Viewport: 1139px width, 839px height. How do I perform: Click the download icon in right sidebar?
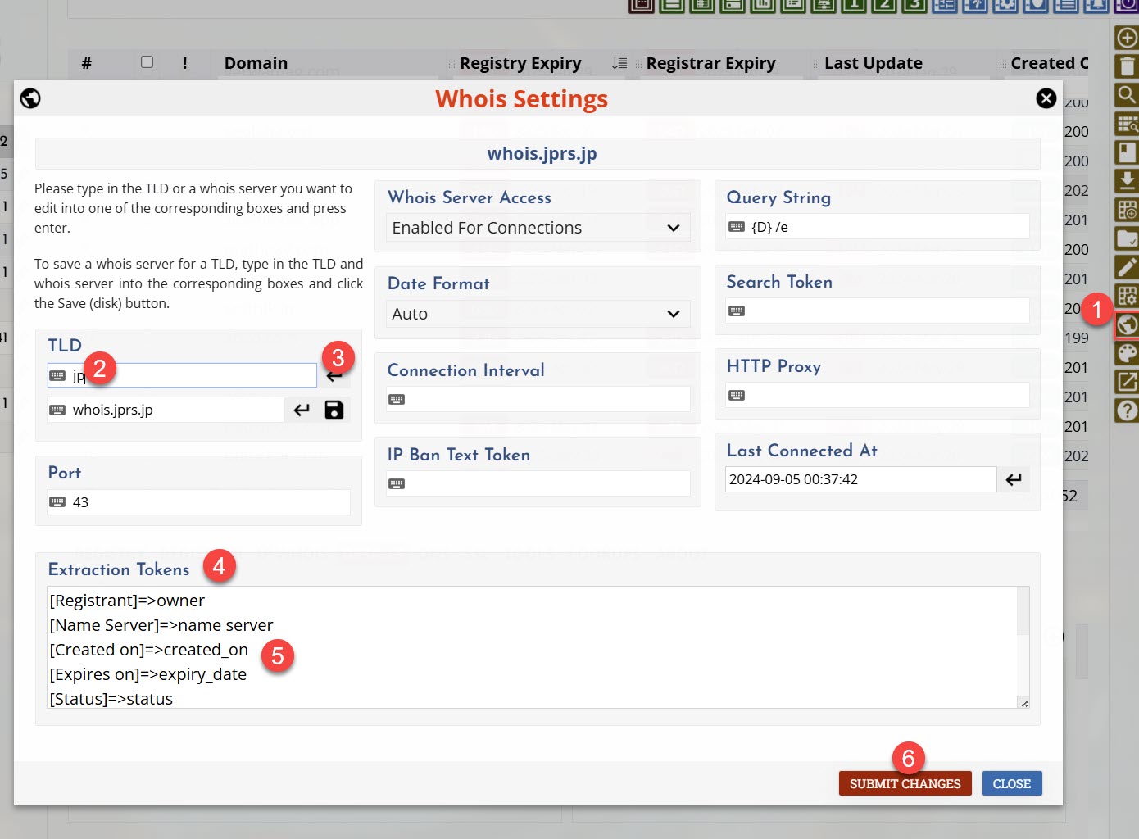[1127, 181]
